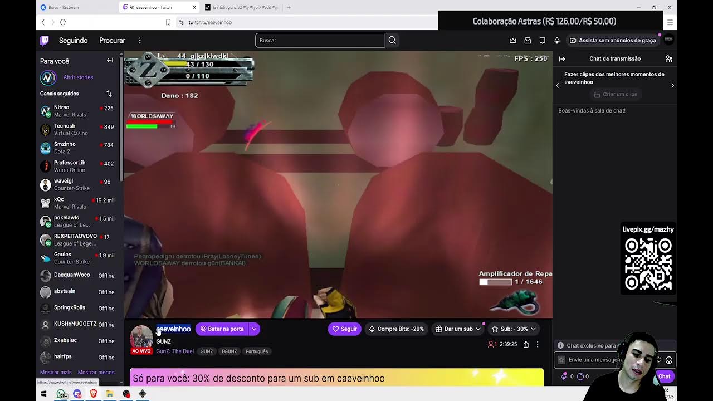The height and width of the screenshot is (401, 713).
Task: Collapse the Para você sidebar
Action: (110, 61)
